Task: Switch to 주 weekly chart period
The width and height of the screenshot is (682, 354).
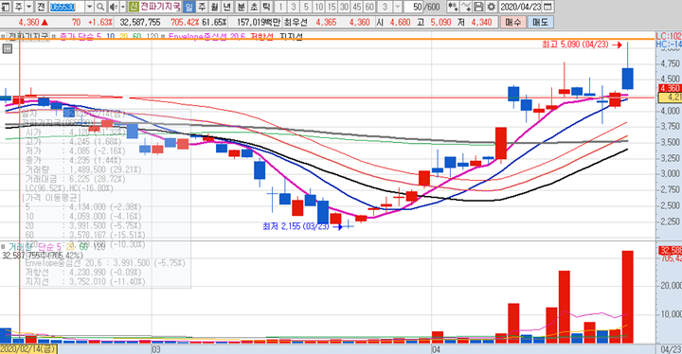Action: [x=202, y=7]
